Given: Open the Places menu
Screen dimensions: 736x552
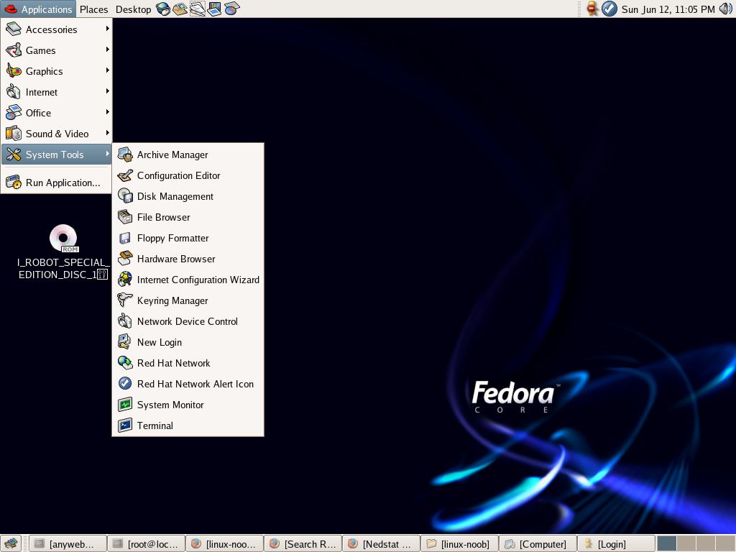Looking at the screenshot, I should [93, 9].
